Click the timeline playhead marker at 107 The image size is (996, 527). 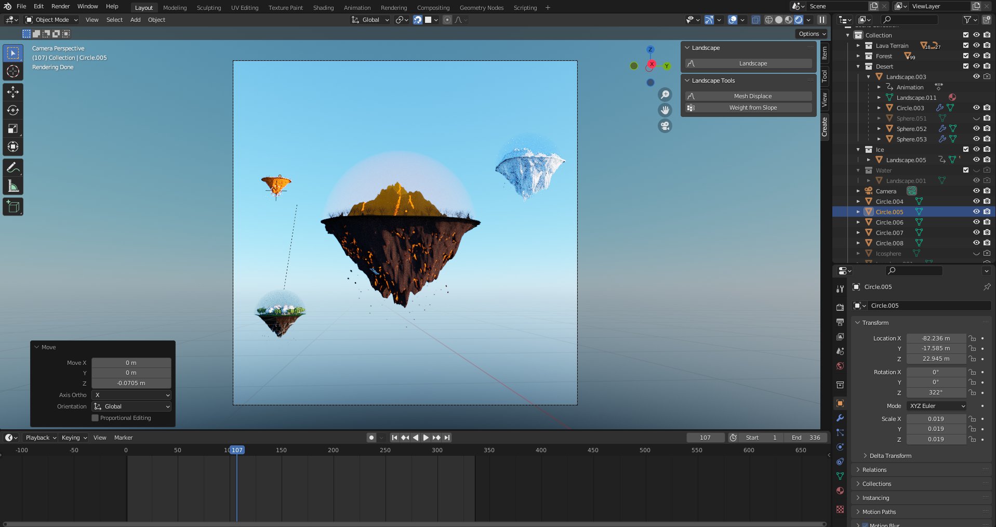click(x=237, y=450)
